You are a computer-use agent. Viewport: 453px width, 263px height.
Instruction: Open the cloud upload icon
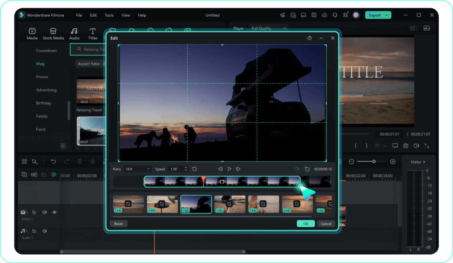(x=324, y=15)
